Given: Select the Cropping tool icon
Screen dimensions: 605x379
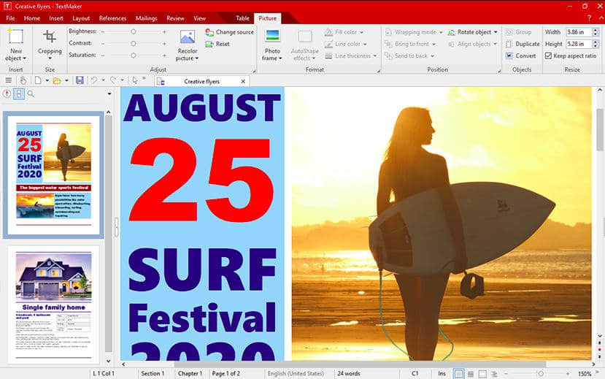Looking at the screenshot, I should [x=50, y=37].
